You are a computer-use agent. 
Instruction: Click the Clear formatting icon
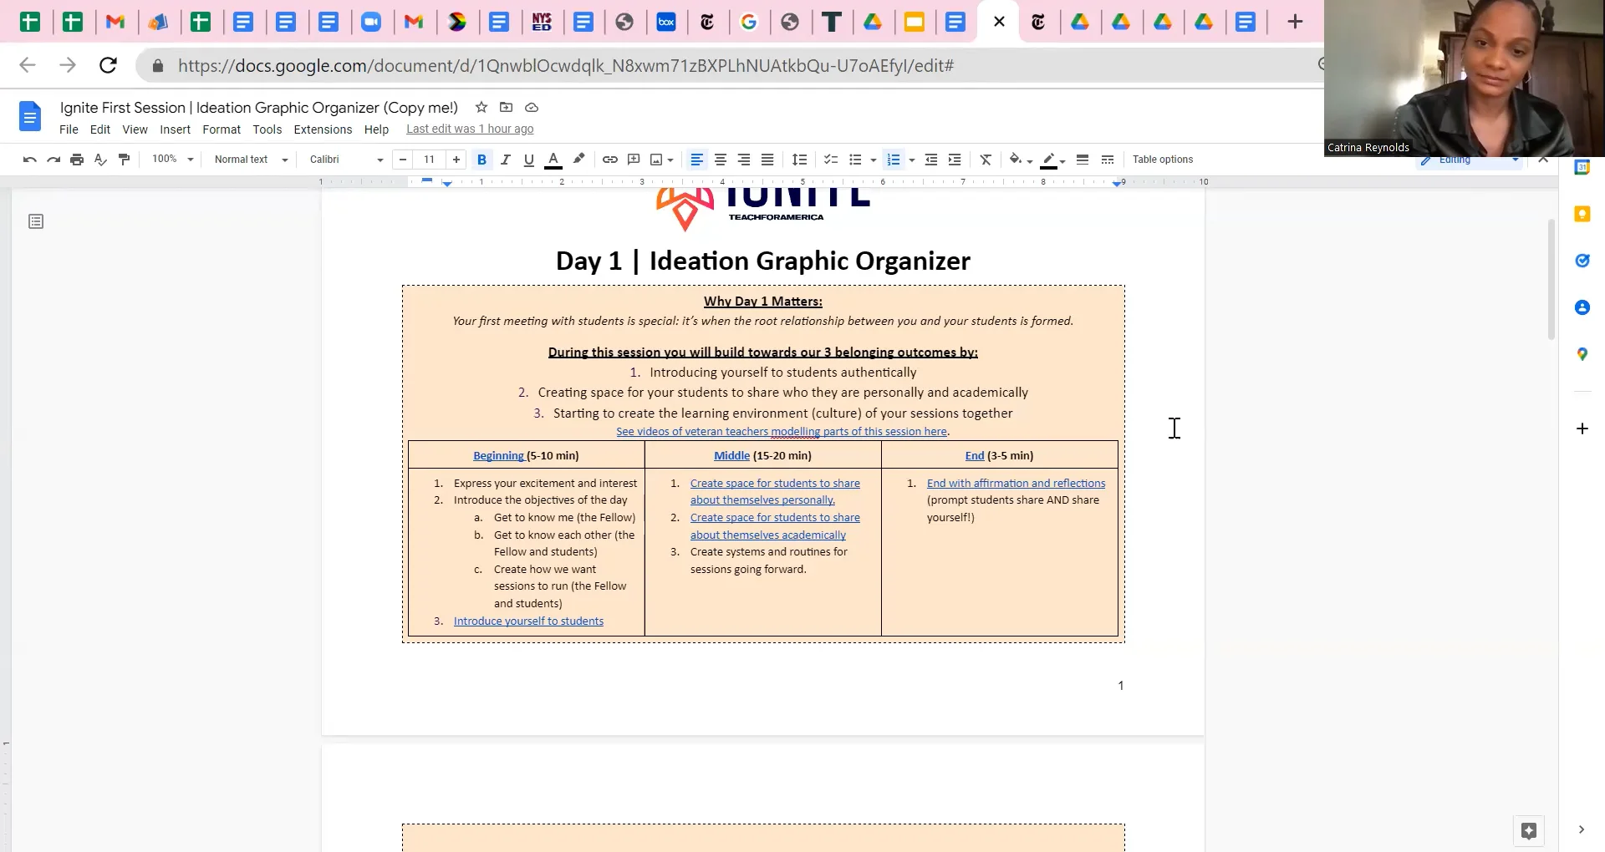point(986,160)
